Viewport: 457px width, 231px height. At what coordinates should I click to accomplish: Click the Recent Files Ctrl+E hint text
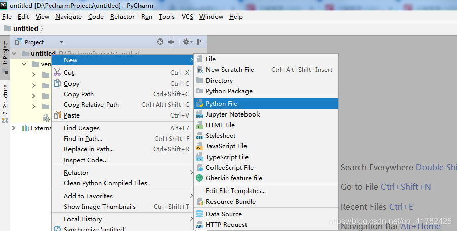point(377,207)
